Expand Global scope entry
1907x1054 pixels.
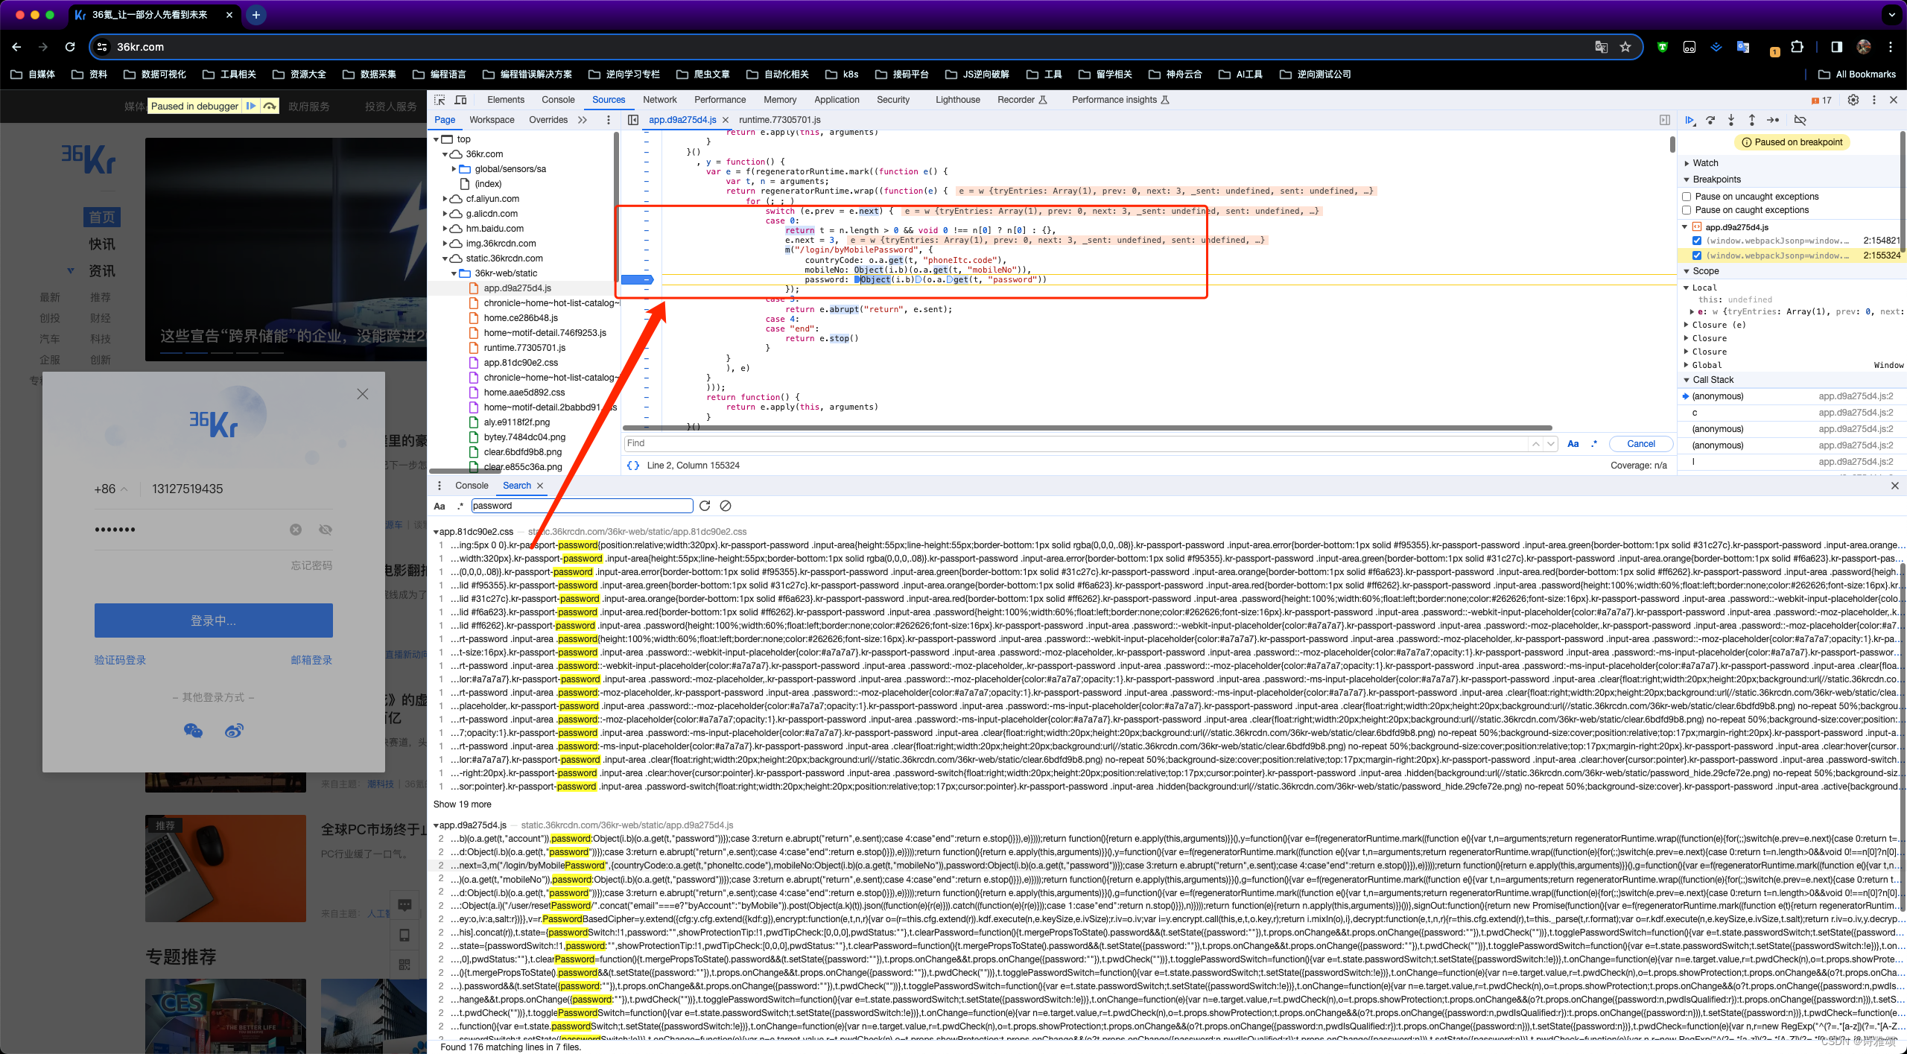tap(1687, 365)
